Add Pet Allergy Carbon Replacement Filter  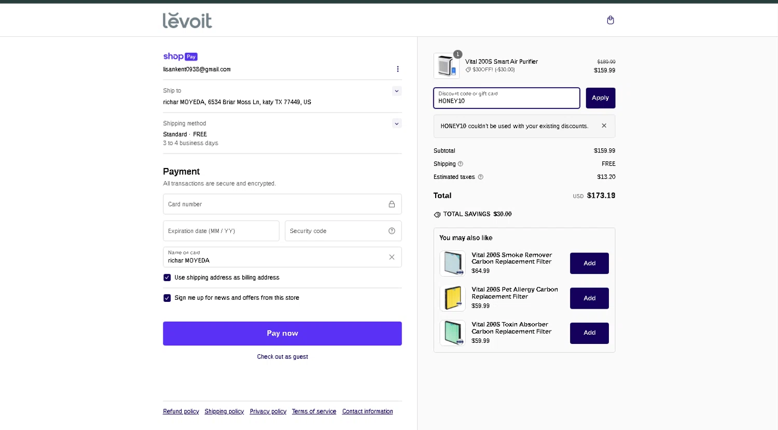point(589,298)
